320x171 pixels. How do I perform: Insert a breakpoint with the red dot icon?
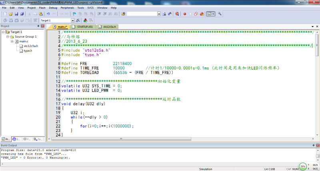[x=185, y=14]
